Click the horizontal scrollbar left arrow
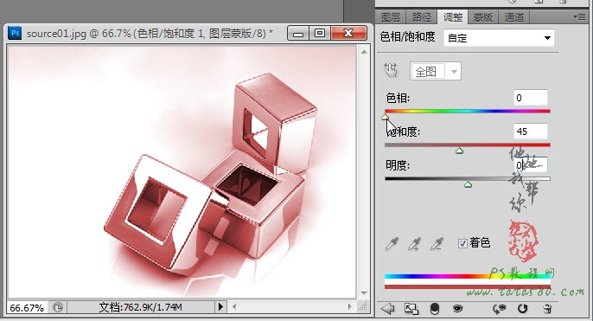This screenshot has width=593, height=321. click(234, 307)
